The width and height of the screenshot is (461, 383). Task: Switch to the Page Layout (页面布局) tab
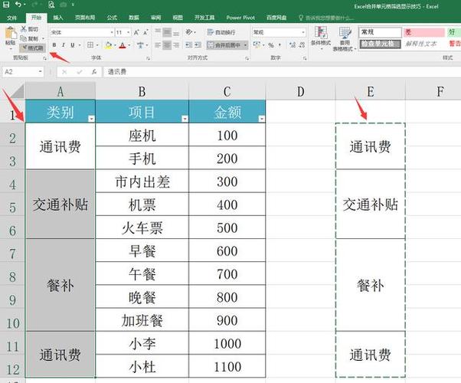pyautogui.click(x=85, y=18)
